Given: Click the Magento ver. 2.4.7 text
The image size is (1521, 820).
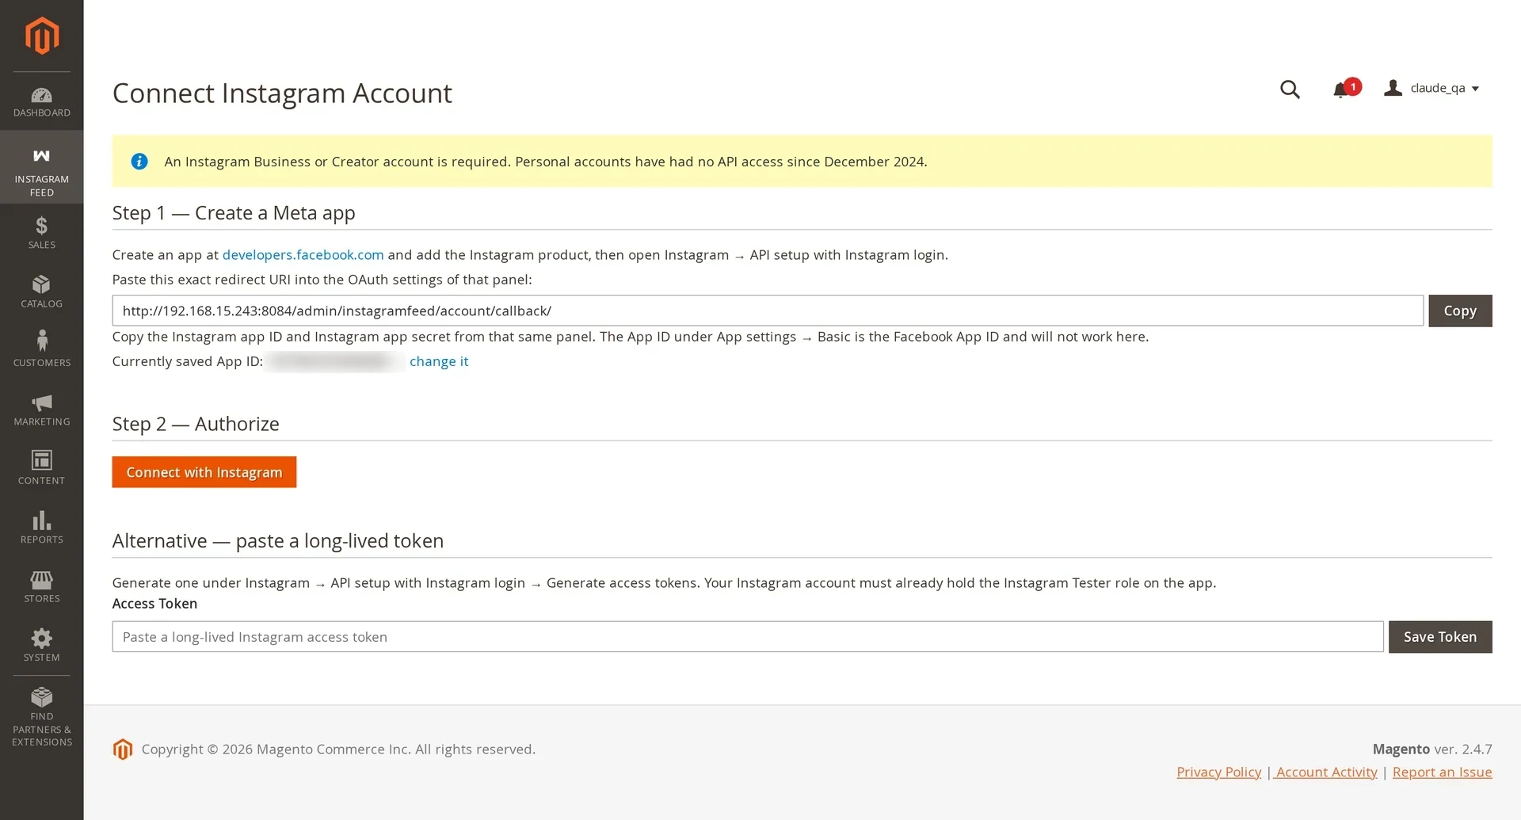Looking at the screenshot, I should click(1432, 749).
